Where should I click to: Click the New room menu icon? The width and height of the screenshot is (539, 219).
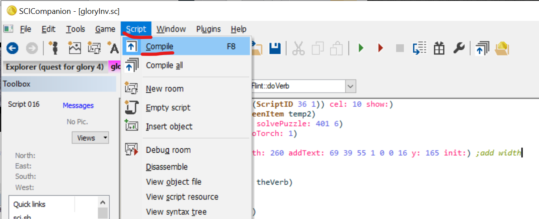[131, 88]
